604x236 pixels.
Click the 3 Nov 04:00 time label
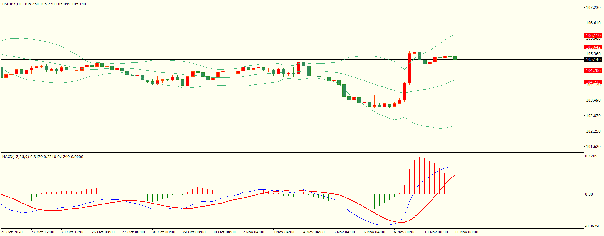284,232
